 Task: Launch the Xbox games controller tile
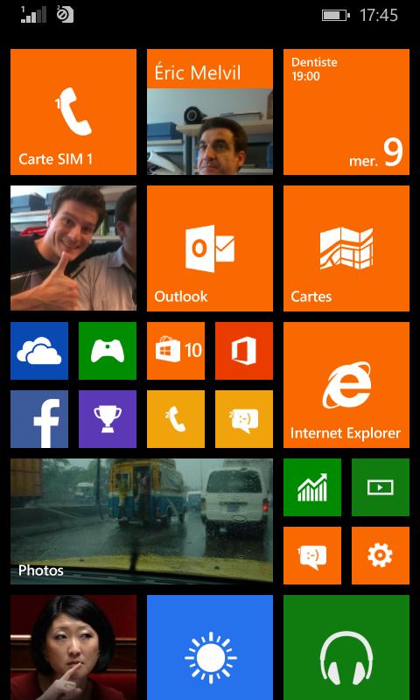(x=108, y=351)
